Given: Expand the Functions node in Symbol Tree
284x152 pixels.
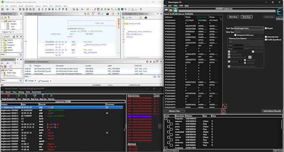Looking at the screenshot, I should (x=2, y=45).
